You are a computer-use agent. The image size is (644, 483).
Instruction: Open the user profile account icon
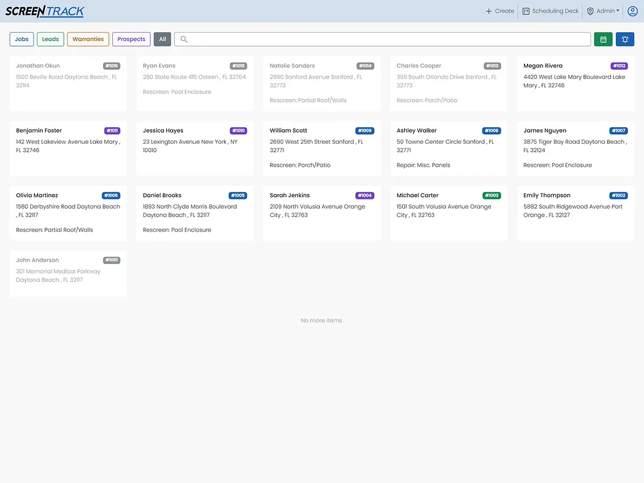pos(632,11)
